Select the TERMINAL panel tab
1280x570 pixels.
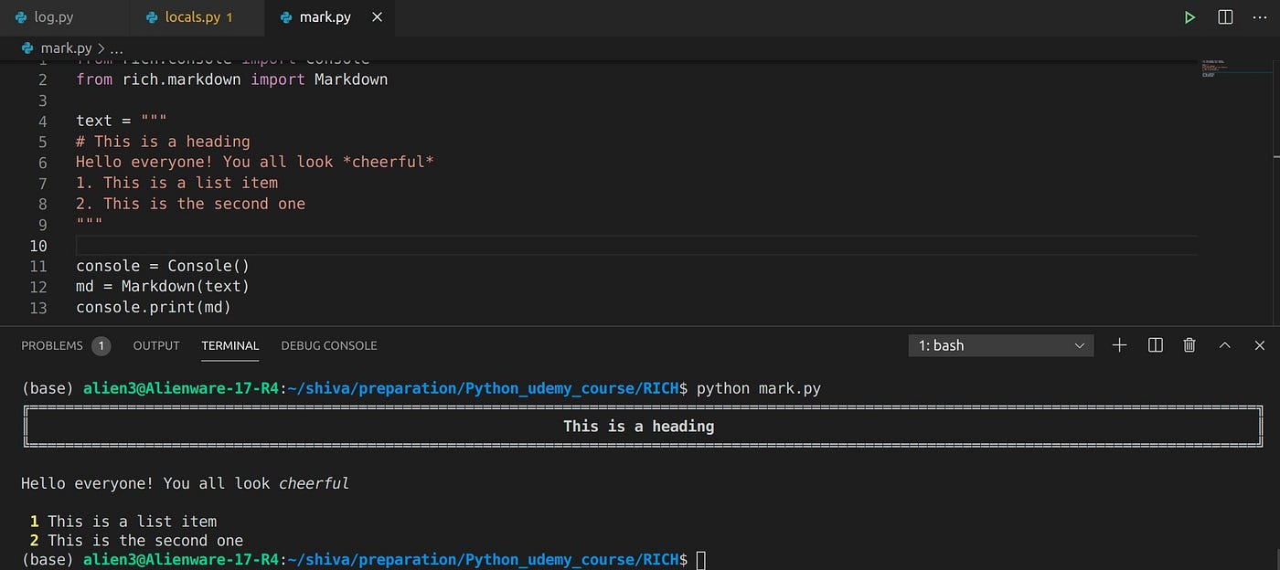(x=230, y=345)
